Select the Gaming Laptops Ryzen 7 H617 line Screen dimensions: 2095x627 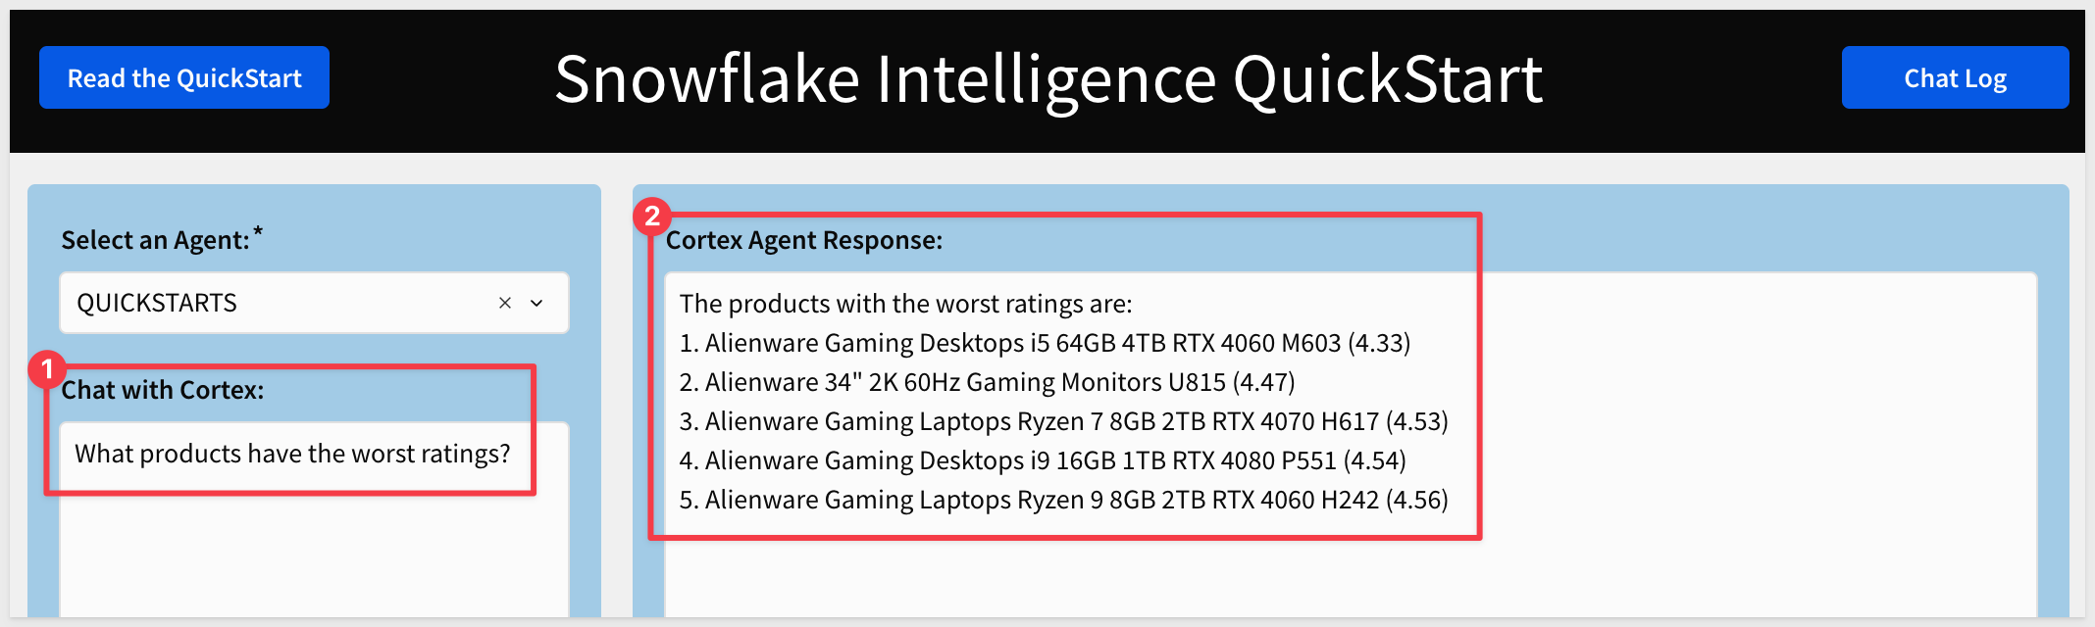pos(1063,421)
